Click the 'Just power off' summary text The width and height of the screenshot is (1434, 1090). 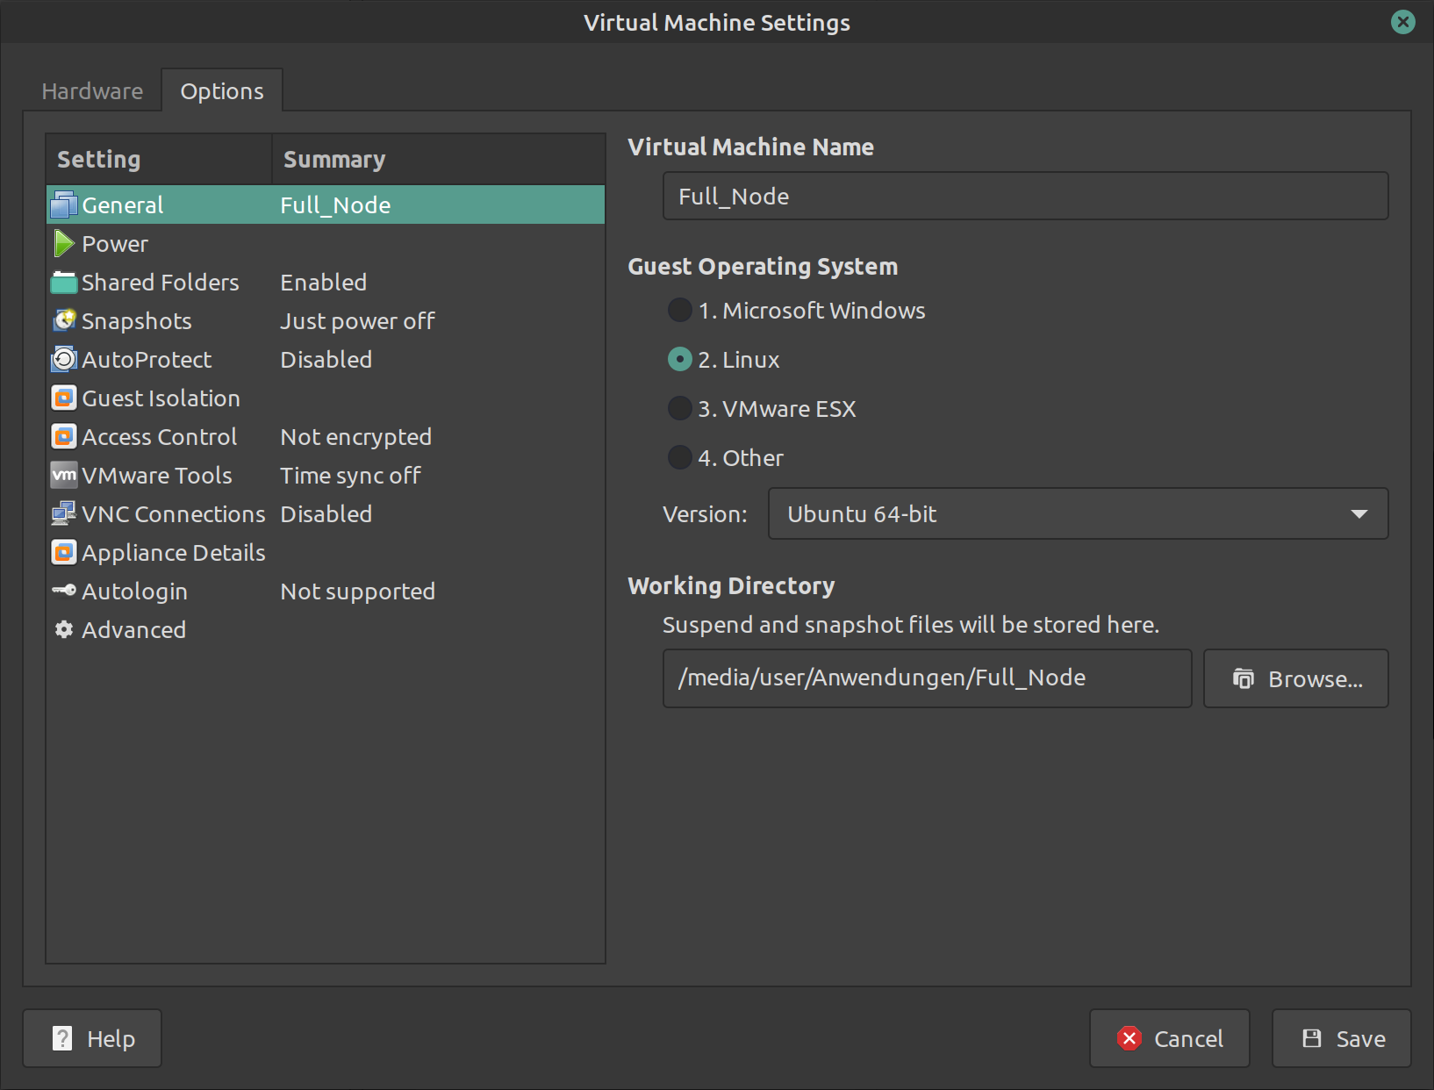pos(357,321)
